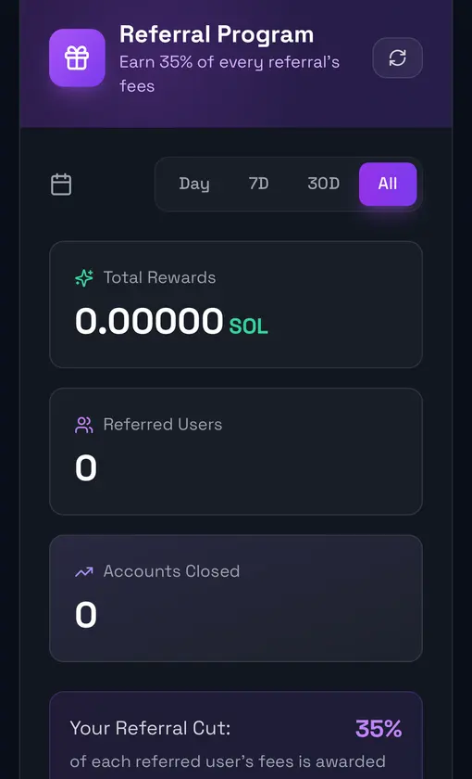Click the refresh icon button
Viewport: 472px width, 779px height.
(x=397, y=57)
